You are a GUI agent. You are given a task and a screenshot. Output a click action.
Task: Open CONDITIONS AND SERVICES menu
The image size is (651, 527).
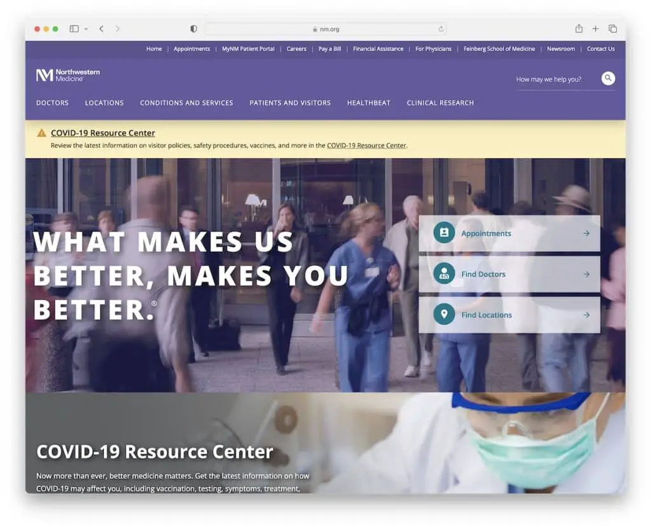pos(186,102)
